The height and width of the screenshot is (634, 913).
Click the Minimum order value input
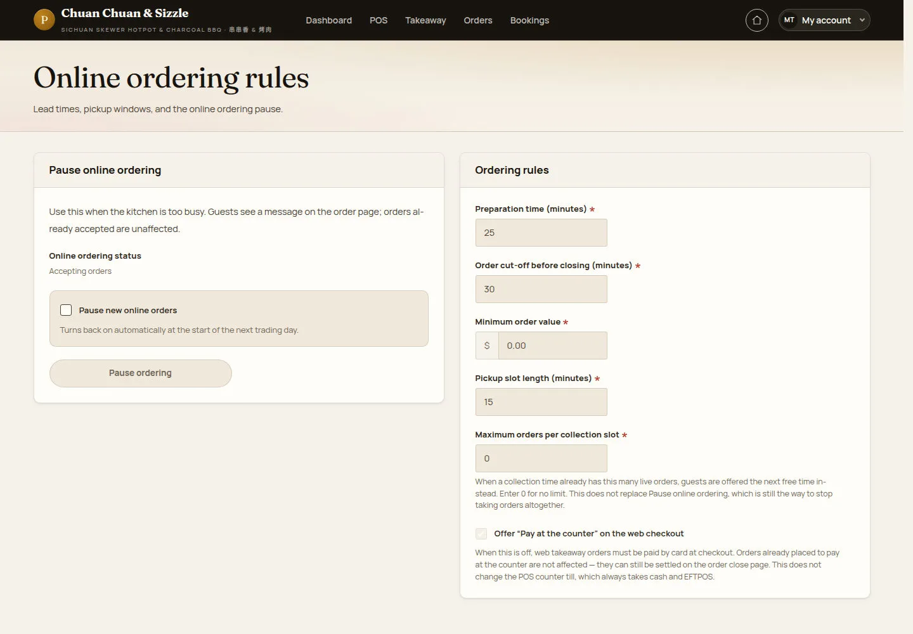[552, 346]
